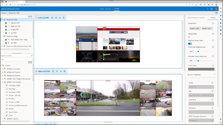This screenshot has height=125, width=223.
Task: Toggle Maintain Aspect Ratio switch
Action: (190, 44)
